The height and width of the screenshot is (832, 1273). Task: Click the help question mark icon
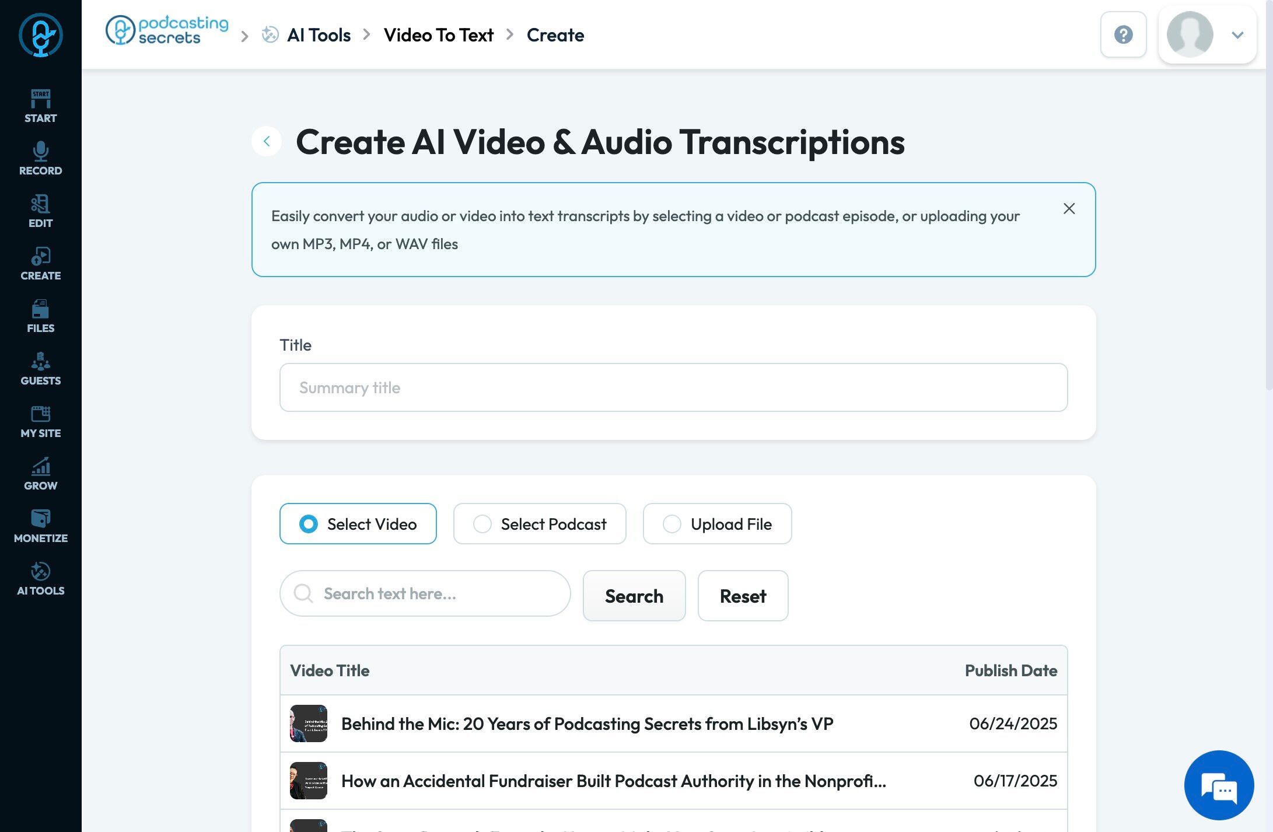pos(1123,35)
